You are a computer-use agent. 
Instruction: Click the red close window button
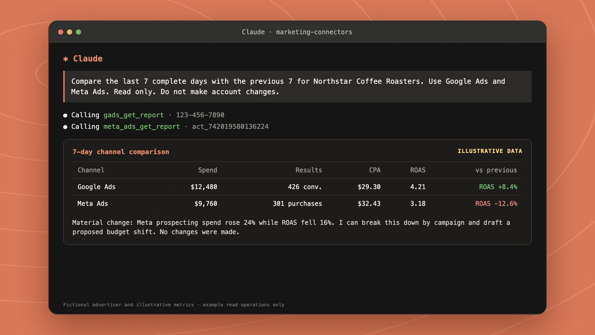pyautogui.click(x=61, y=32)
